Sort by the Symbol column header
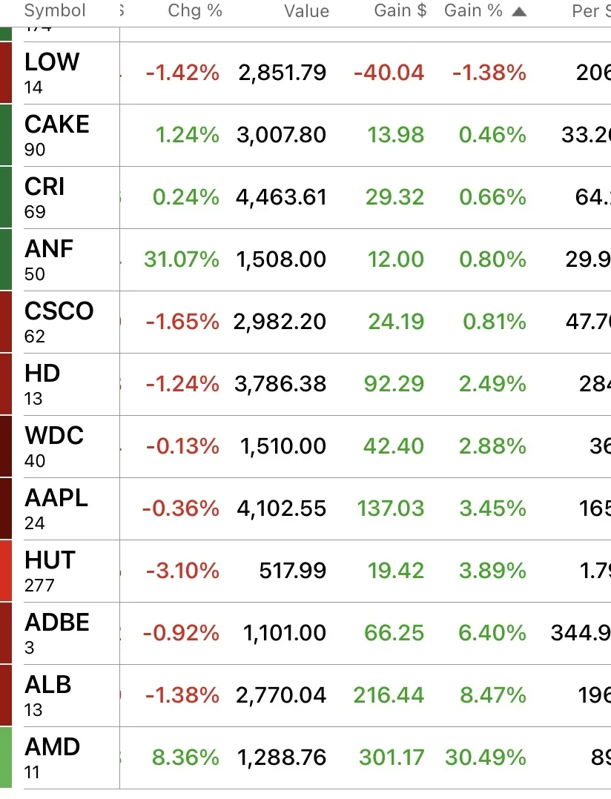The width and height of the screenshot is (611, 799). click(55, 10)
